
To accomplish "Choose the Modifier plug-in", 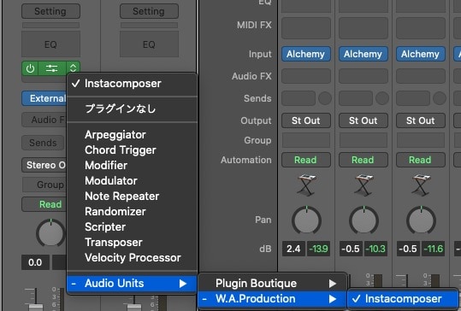I will (132, 166).
